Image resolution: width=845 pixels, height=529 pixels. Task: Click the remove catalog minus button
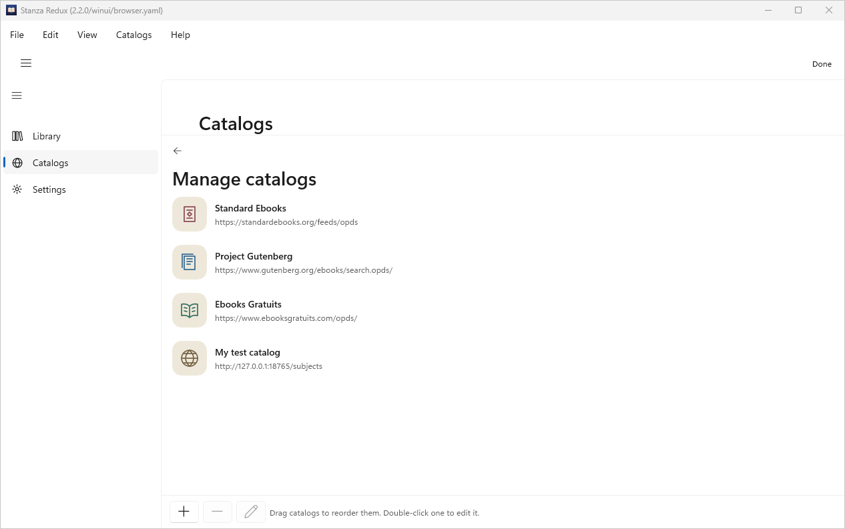(218, 512)
